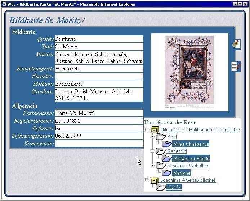Collapse the Reiterbild tree branch
The width and height of the screenshot is (250, 201).
tap(153, 151)
